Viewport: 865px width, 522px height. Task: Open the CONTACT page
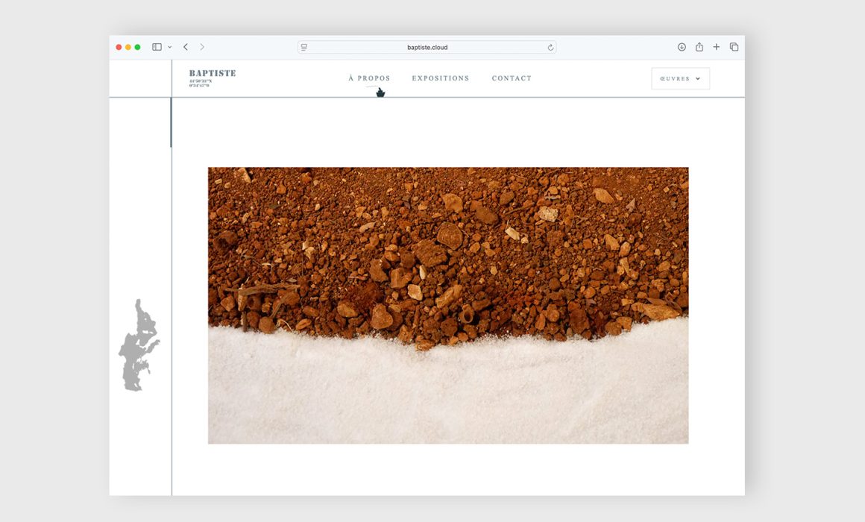512,78
